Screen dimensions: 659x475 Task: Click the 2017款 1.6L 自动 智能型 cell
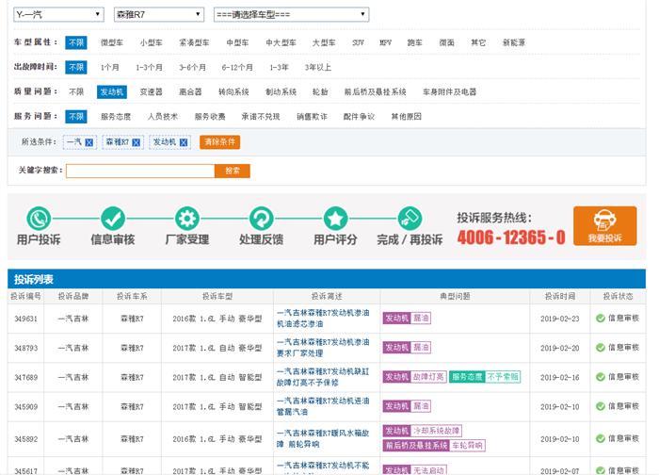pos(217,377)
